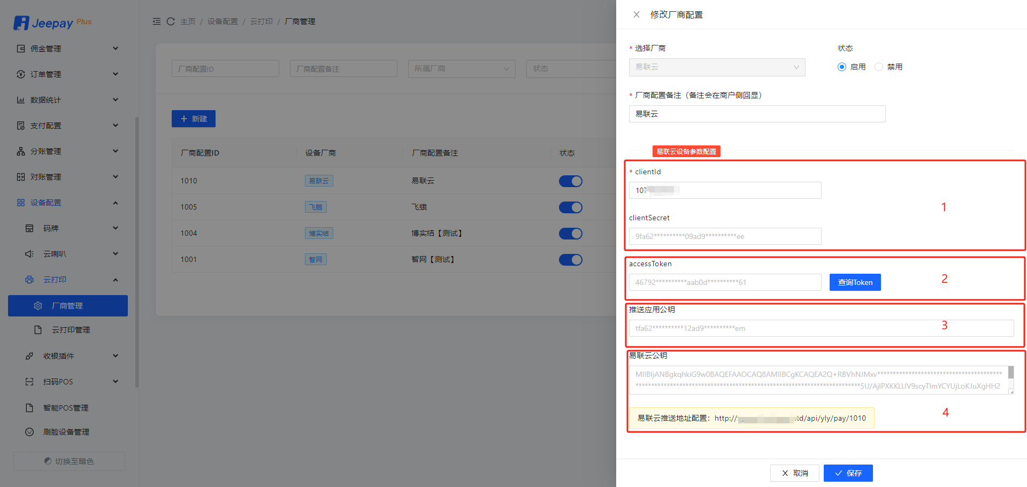Viewport: 1027px width, 487px height.
Task: Select the 禁用 radio button
Action: tap(879, 67)
